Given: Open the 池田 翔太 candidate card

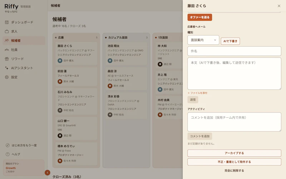Looking at the screenshot, I should 126,53.
